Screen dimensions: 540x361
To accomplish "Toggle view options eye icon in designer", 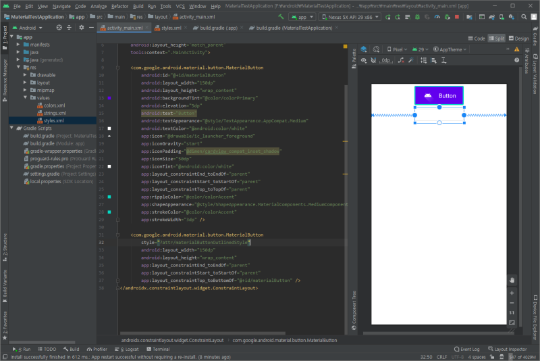I will pos(363,61).
